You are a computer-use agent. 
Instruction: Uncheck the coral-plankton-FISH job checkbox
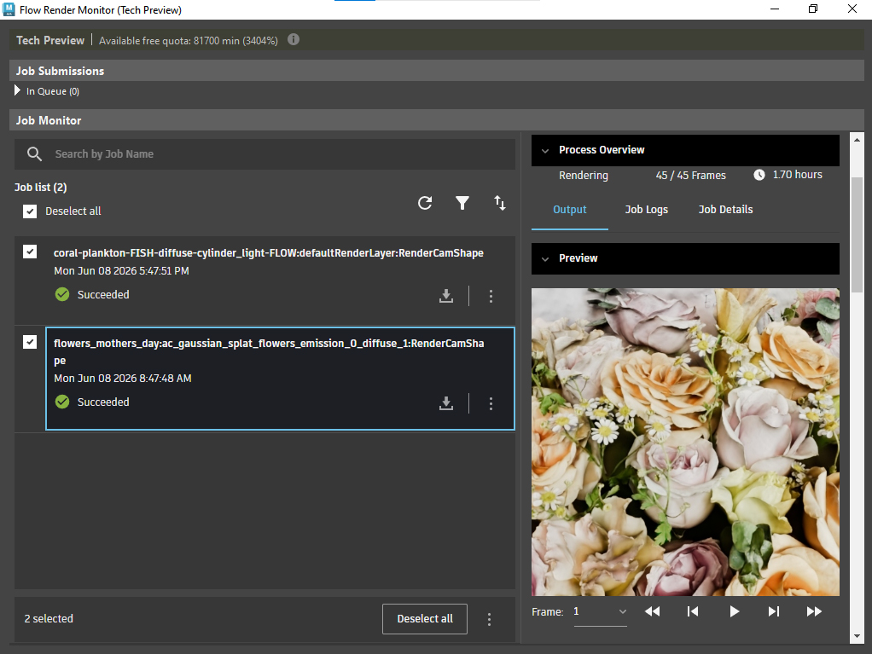pos(30,252)
